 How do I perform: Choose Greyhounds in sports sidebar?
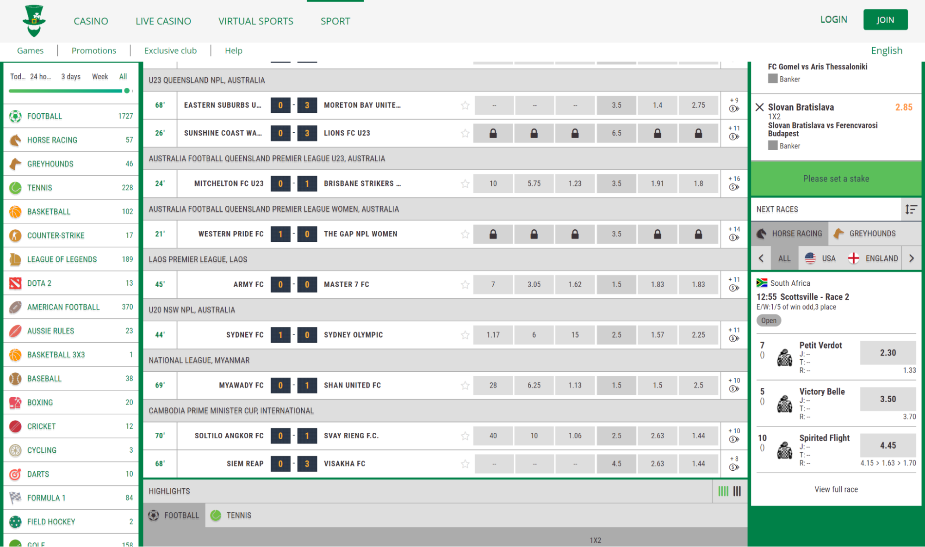tap(71, 164)
